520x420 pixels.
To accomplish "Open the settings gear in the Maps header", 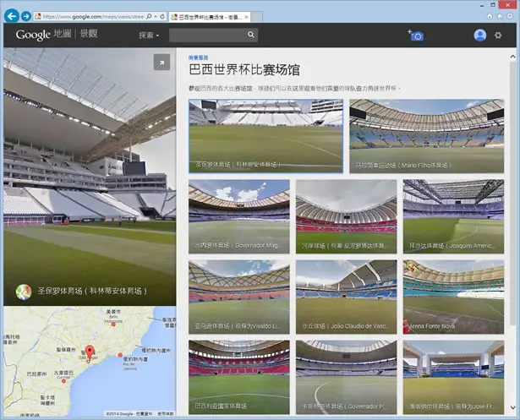I will tap(498, 35).
